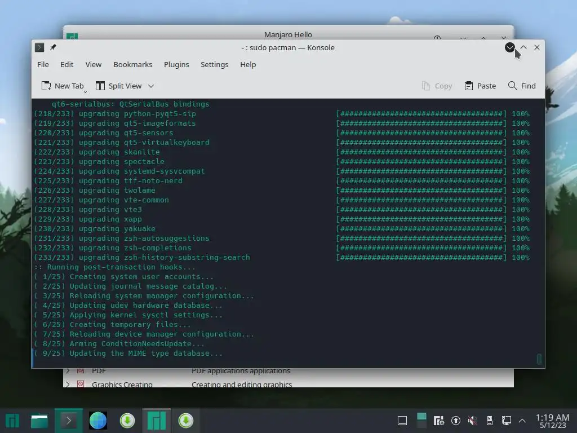Click the Copy toolbar button

click(x=437, y=86)
